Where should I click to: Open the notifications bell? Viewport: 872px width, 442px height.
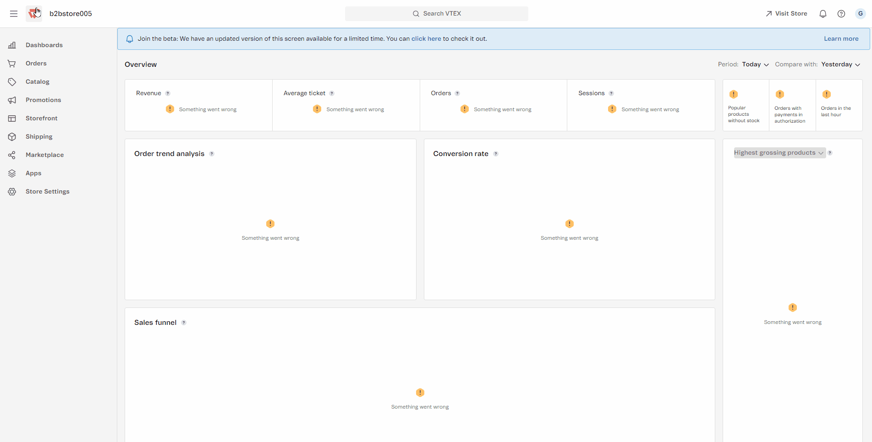[823, 13]
